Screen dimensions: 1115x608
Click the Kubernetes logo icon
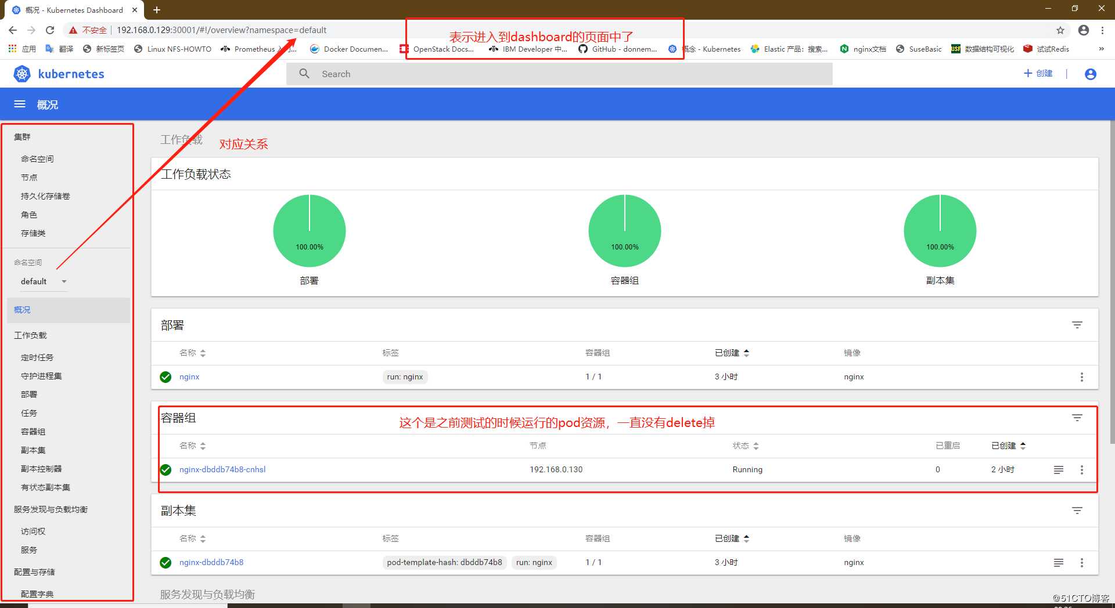coord(22,74)
